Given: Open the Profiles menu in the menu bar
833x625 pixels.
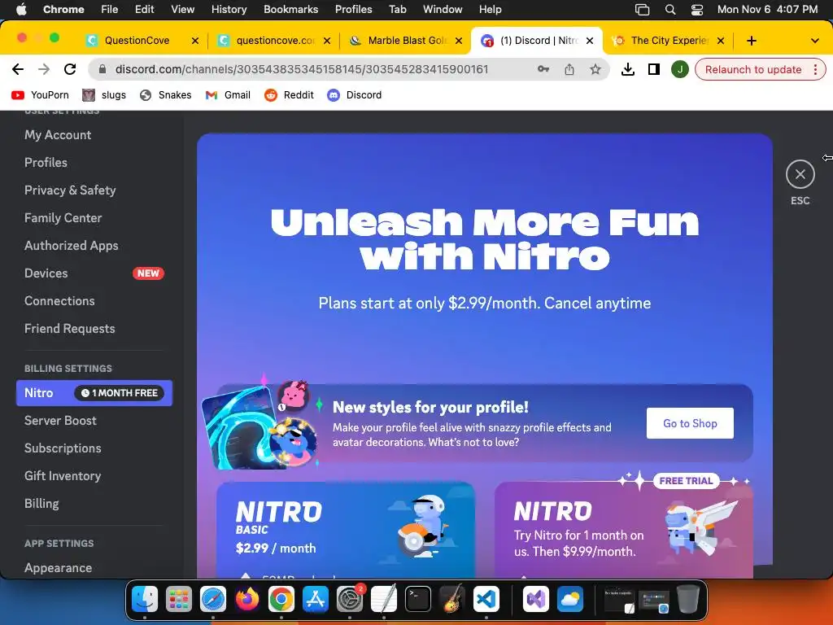Looking at the screenshot, I should point(353,9).
